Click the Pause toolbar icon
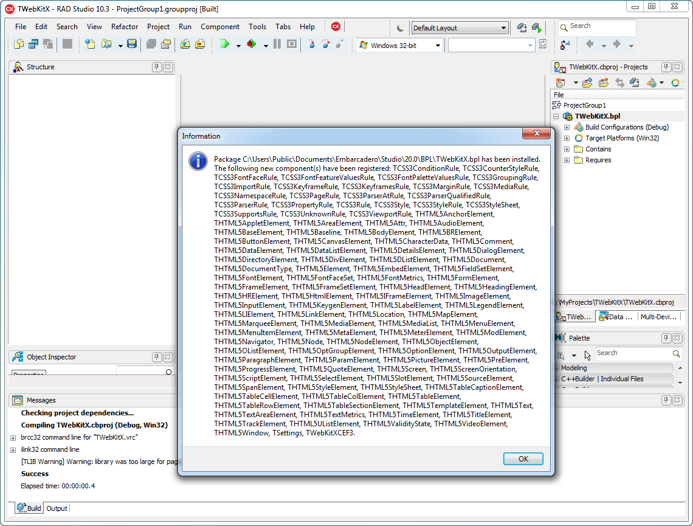This screenshot has width=693, height=526. click(x=277, y=44)
